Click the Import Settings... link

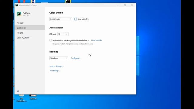click(56, 66)
